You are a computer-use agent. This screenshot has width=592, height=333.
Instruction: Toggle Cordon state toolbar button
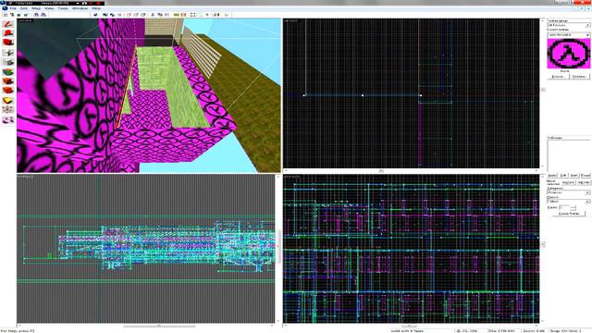(177, 15)
